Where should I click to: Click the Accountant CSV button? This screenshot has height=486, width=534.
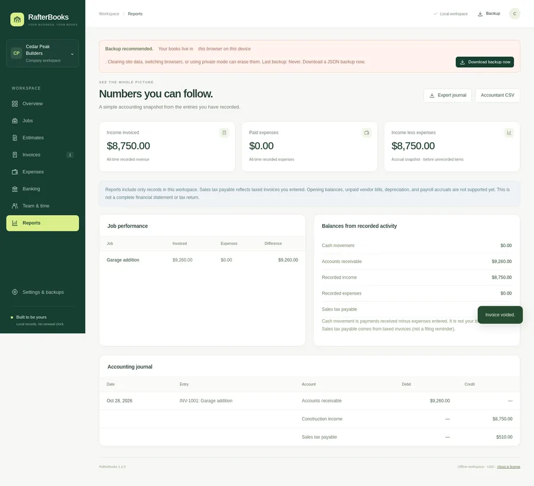(x=498, y=95)
